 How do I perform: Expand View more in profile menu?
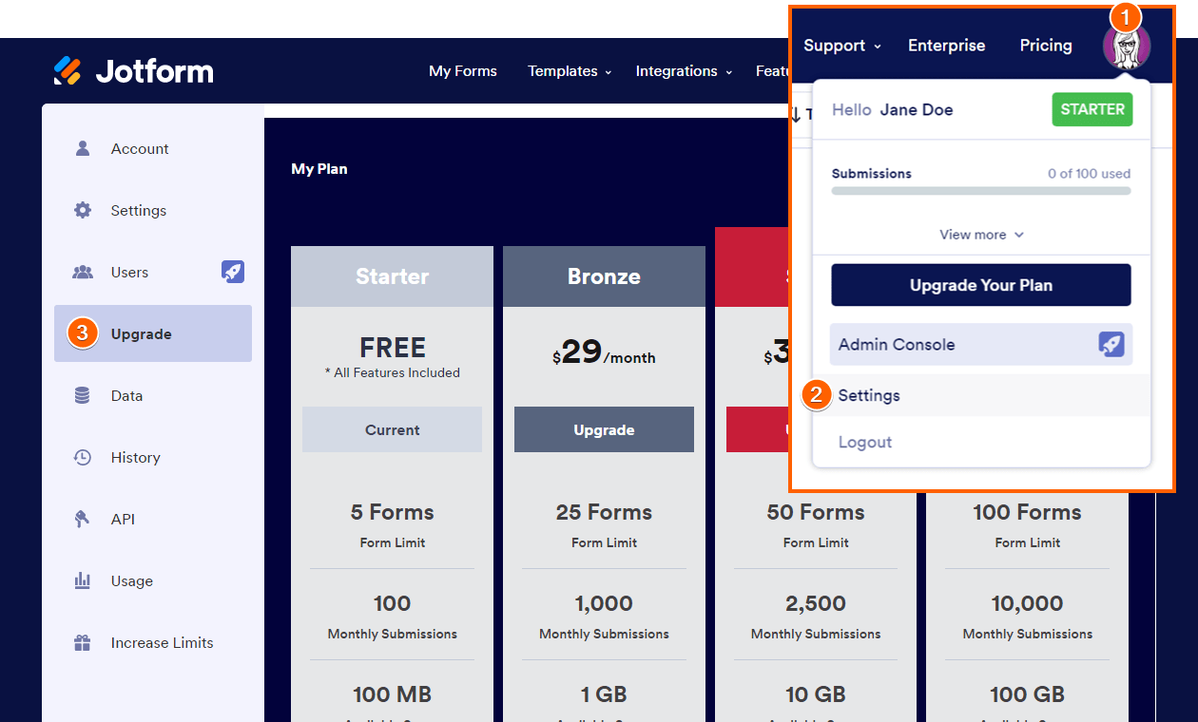(981, 235)
